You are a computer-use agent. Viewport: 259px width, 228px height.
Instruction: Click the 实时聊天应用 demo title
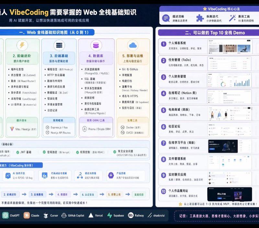click(x=177, y=174)
